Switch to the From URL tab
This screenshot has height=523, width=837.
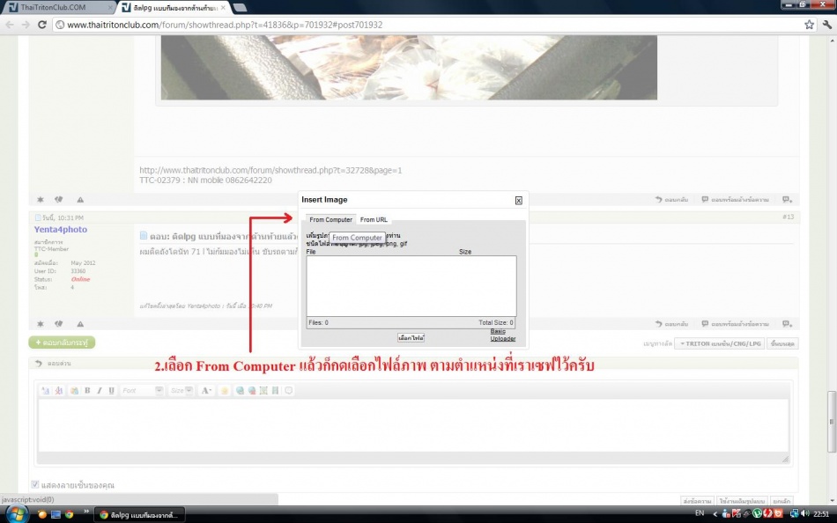(374, 219)
